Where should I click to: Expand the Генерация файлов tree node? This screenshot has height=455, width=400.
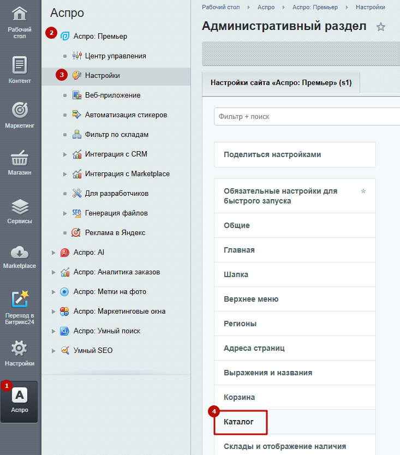pos(65,213)
